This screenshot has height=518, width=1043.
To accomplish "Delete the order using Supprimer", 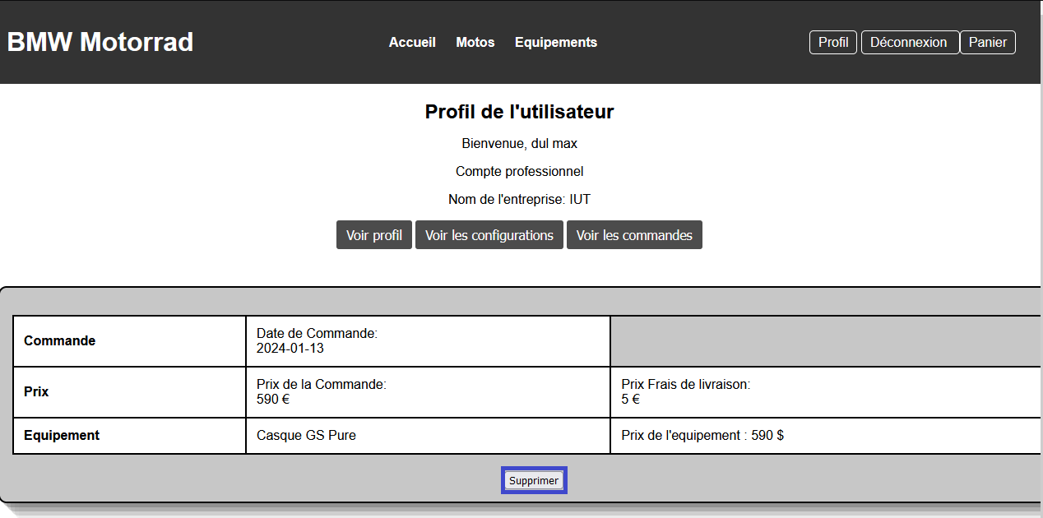I will [534, 481].
